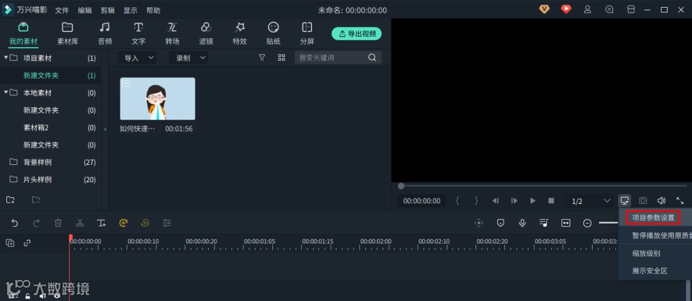Screen dimensions: 692x301
Task: Switch to the 分屏 tab
Action: (x=307, y=33)
